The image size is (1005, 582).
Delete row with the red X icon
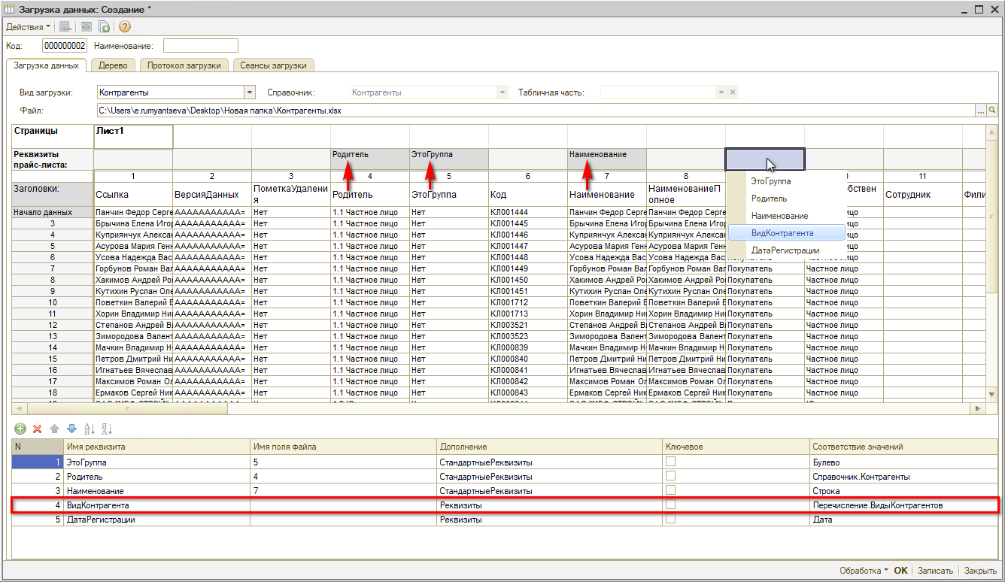tap(37, 429)
